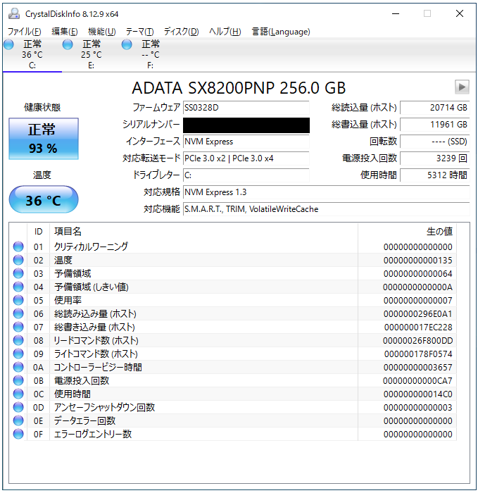This screenshot has width=478, height=493.
Task: Click total host writes value 11961 GB
Action: [434, 125]
